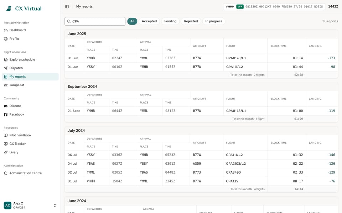342x213 pixels.
Task: Filter reports by In progress
Action: click(214, 21)
